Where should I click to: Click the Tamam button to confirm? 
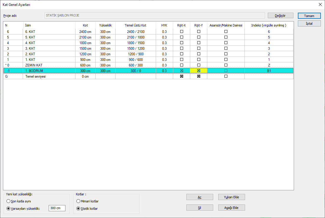click(309, 16)
